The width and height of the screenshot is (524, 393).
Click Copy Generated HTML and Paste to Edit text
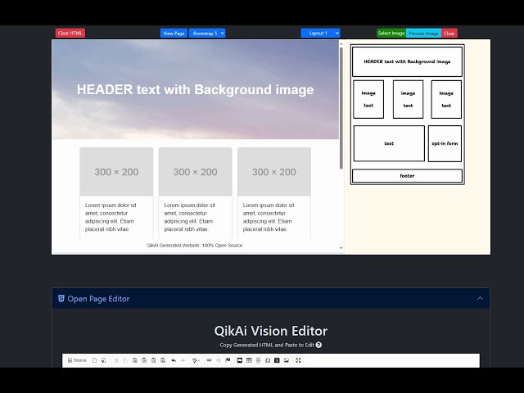267,345
